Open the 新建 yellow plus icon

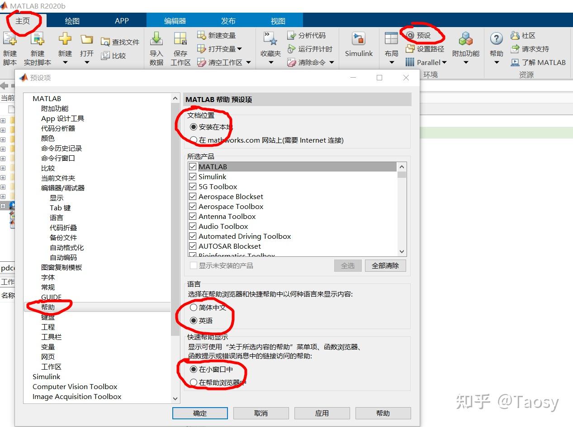65,39
